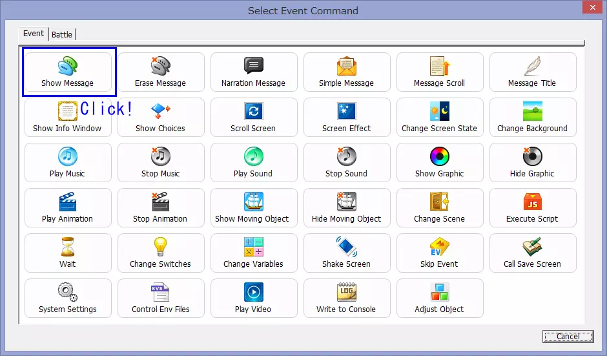Pick the Simple Message envelope icon
The height and width of the screenshot is (356, 607).
[347, 66]
